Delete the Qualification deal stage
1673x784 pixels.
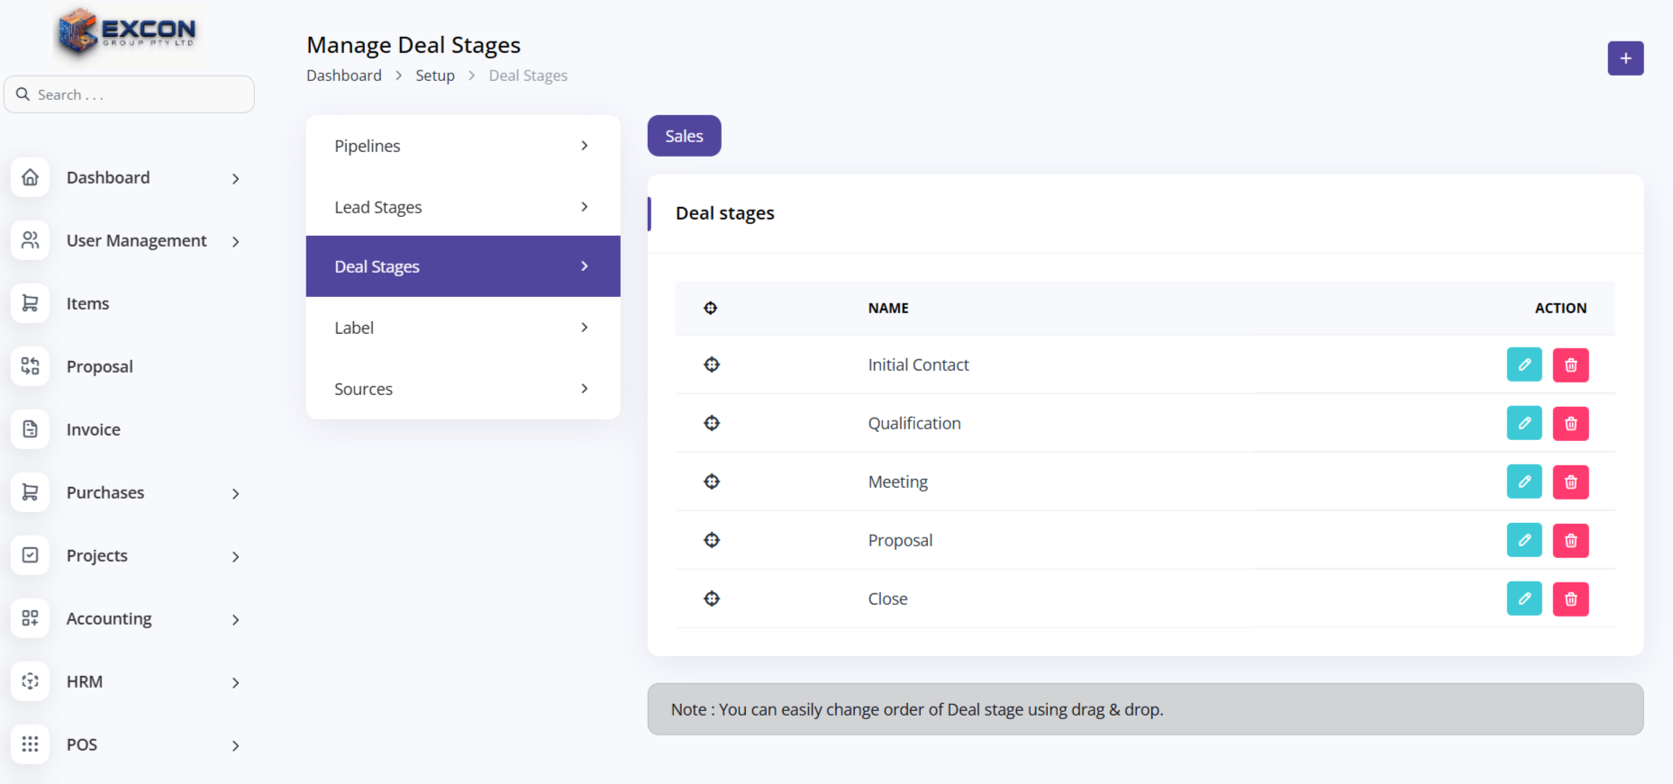pyautogui.click(x=1570, y=423)
